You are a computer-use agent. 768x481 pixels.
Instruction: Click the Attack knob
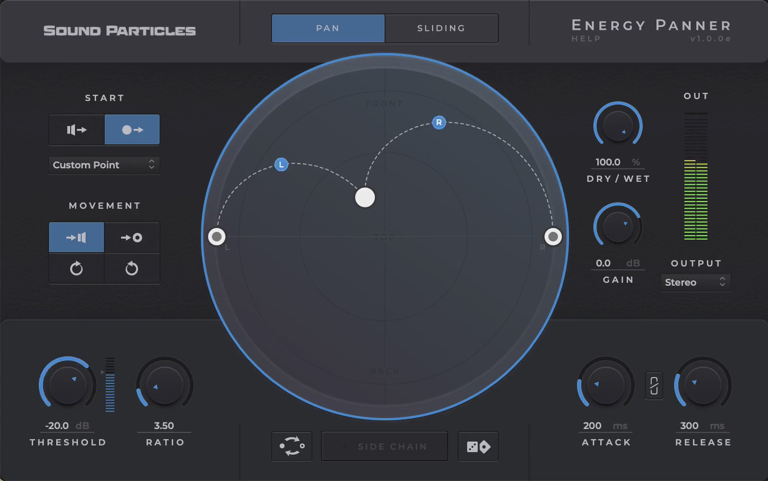(606, 385)
